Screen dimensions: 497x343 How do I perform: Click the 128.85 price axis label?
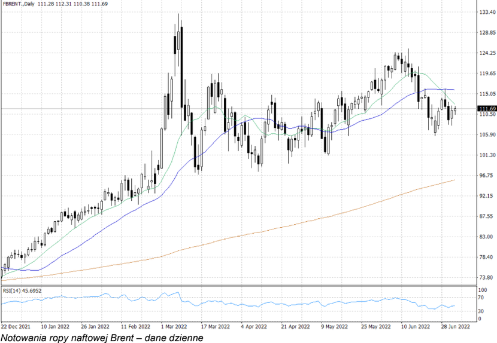point(487,33)
